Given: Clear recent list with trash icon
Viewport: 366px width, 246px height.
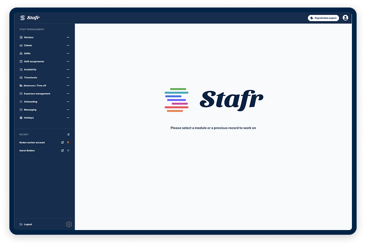Looking at the screenshot, I should pos(68,134).
